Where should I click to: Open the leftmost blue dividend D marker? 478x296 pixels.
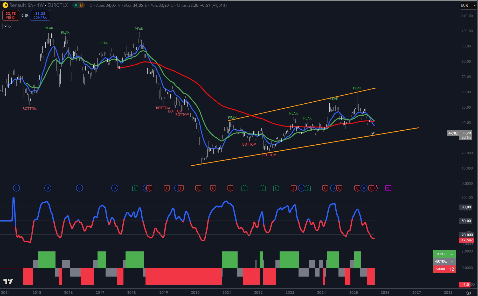tap(16, 188)
